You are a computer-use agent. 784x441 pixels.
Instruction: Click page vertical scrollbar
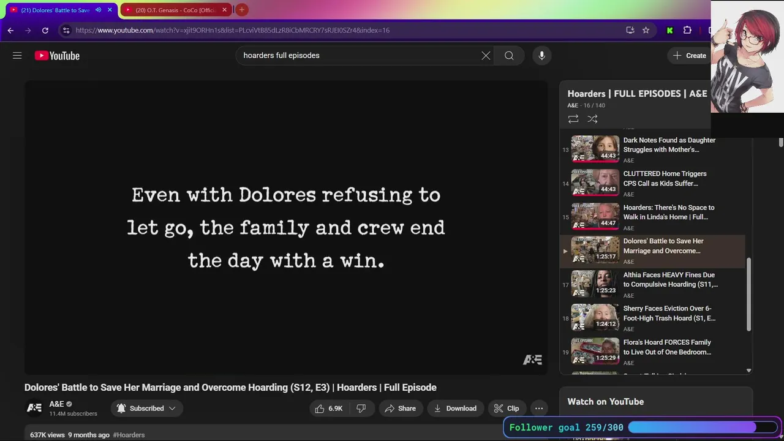pyautogui.click(x=781, y=143)
